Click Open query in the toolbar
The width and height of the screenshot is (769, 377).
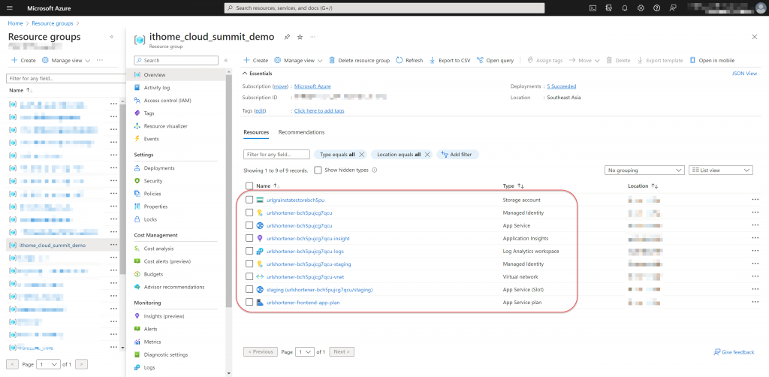click(x=495, y=60)
